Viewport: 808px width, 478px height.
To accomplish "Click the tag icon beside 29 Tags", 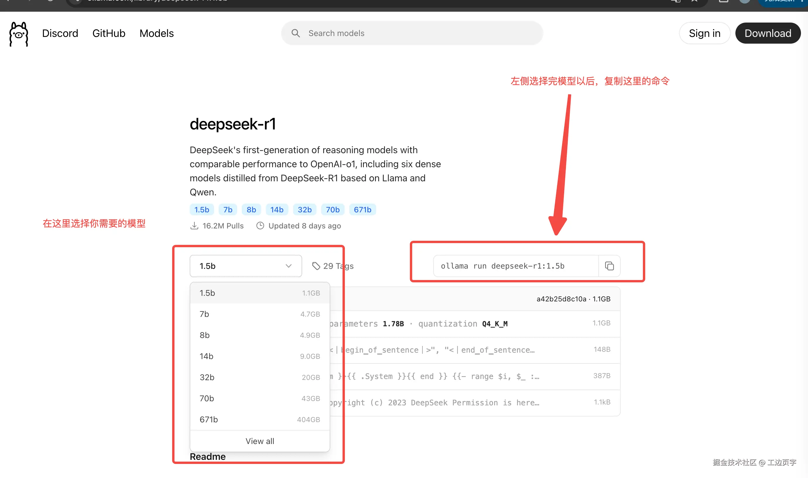I will click(x=316, y=266).
